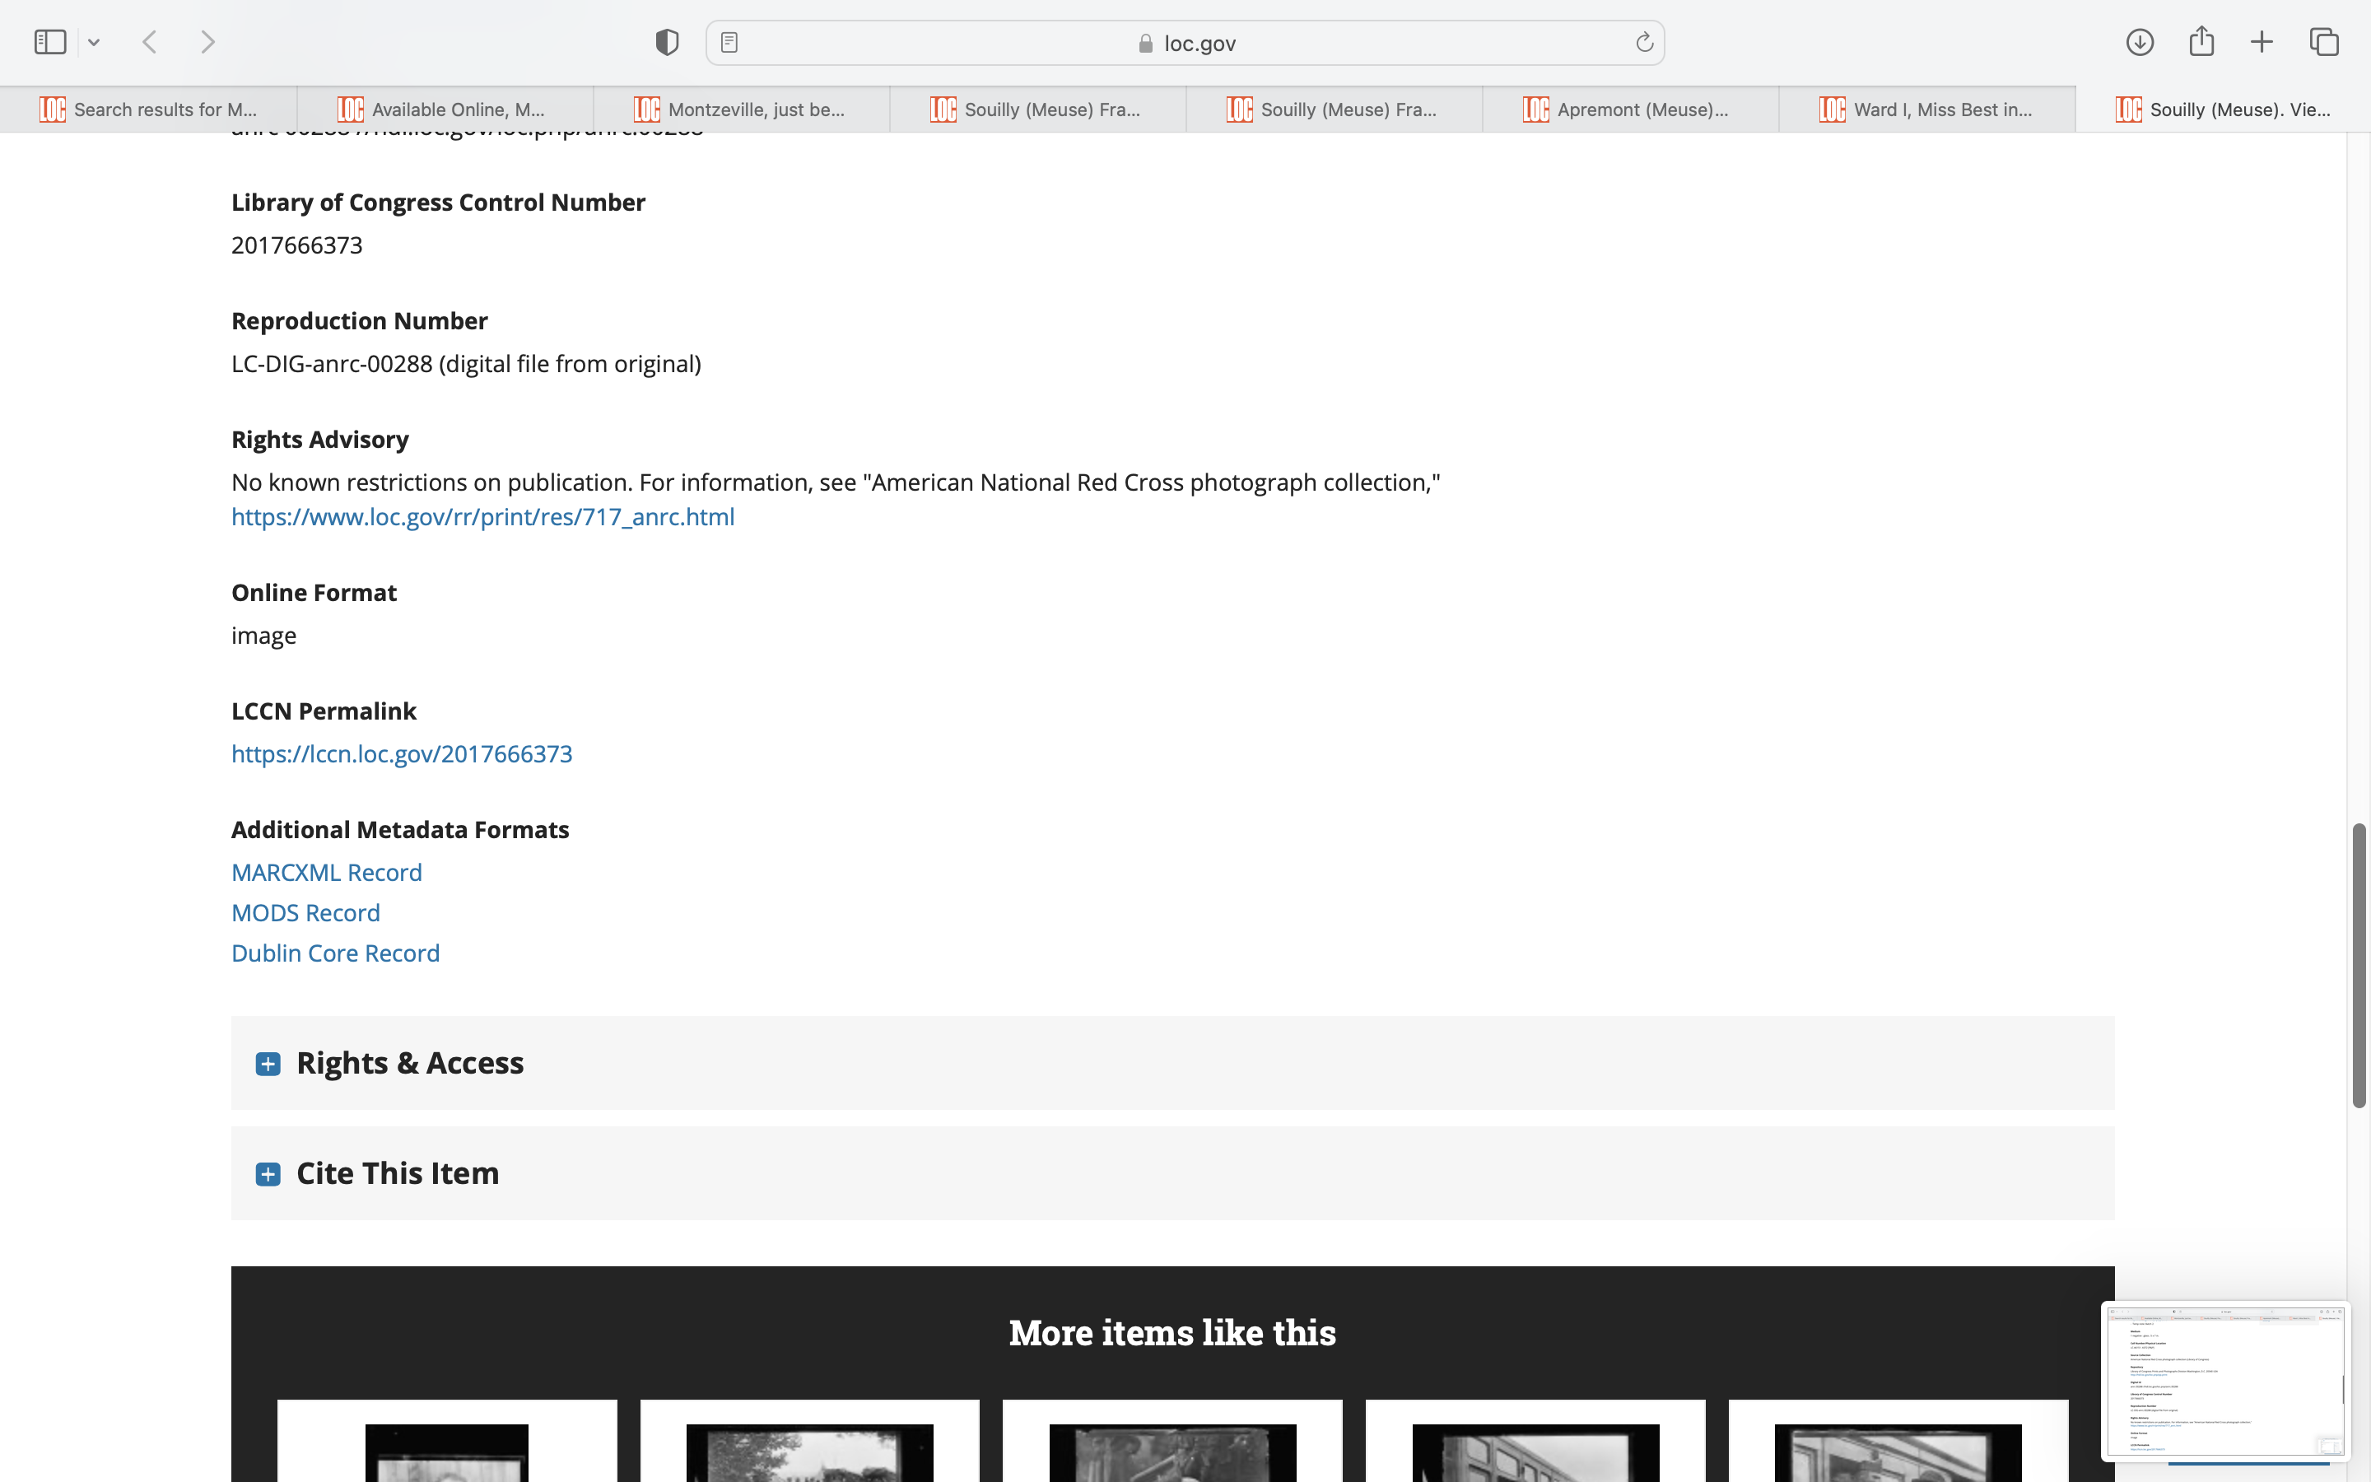The width and height of the screenshot is (2371, 1482).
Task: Click the Share icon
Action: click(x=2201, y=42)
